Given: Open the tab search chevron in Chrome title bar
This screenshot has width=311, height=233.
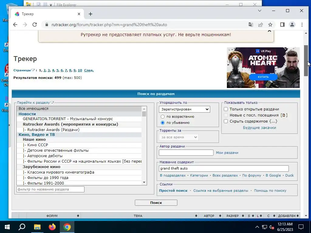Looking at the screenshot, I should pos(260,11).
